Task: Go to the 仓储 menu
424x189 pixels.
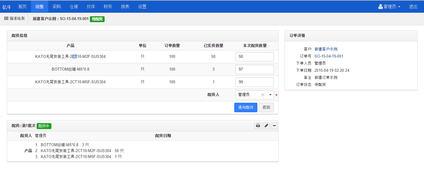Action: tap(74, 6)
